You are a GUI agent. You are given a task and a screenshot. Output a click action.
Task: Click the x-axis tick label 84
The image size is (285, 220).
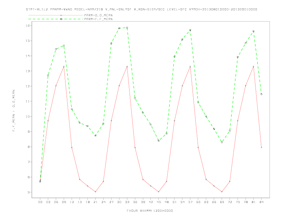(x=261, y=202)
